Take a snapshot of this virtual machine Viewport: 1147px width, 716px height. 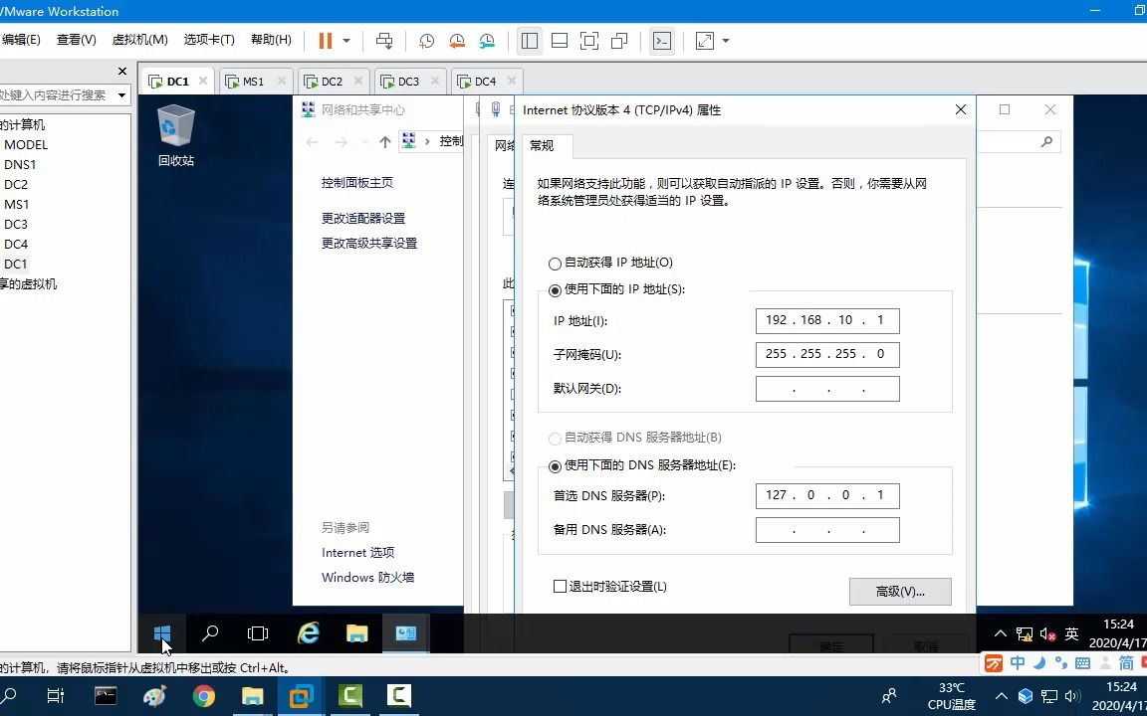click(x=426, y=41)
